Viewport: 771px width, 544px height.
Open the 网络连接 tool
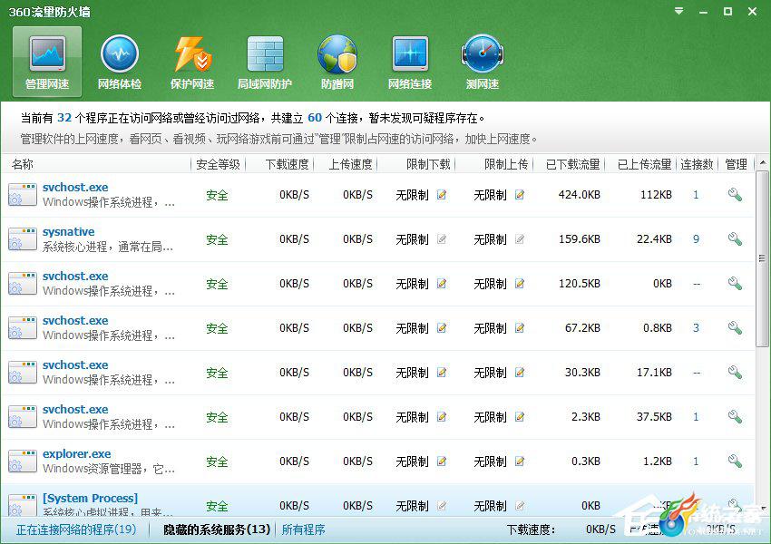click(410, 62)
